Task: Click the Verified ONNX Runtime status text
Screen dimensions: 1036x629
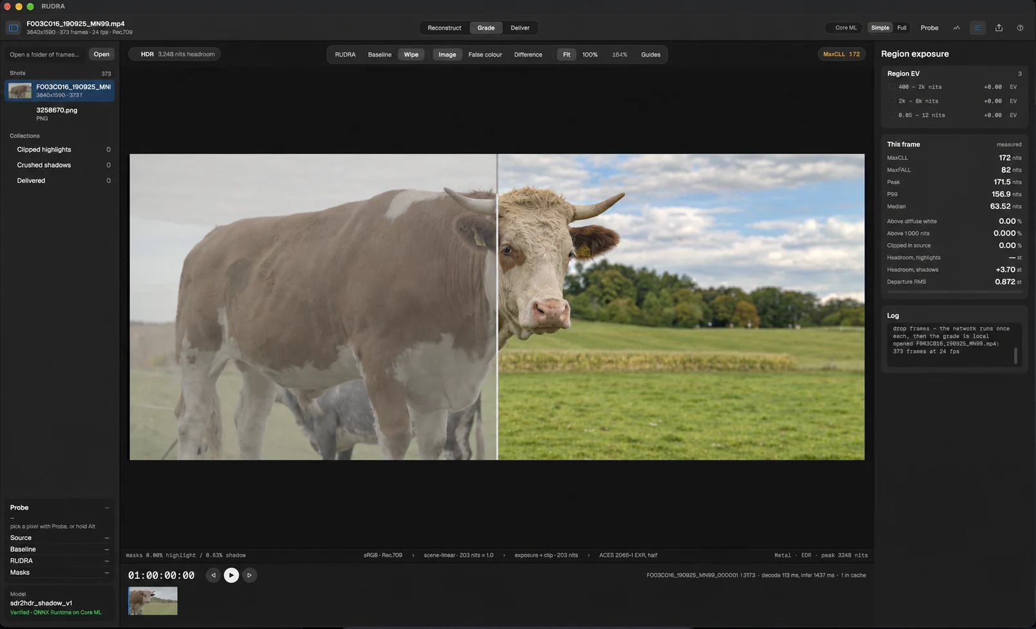Action: (x=55, y=612)
